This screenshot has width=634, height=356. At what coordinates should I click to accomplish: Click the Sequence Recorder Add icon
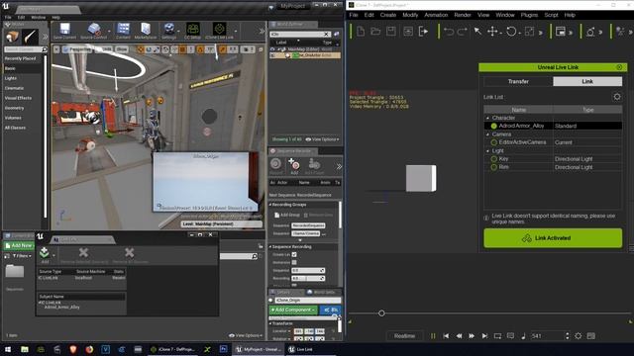pyautogui.click(x=294, y=166)
